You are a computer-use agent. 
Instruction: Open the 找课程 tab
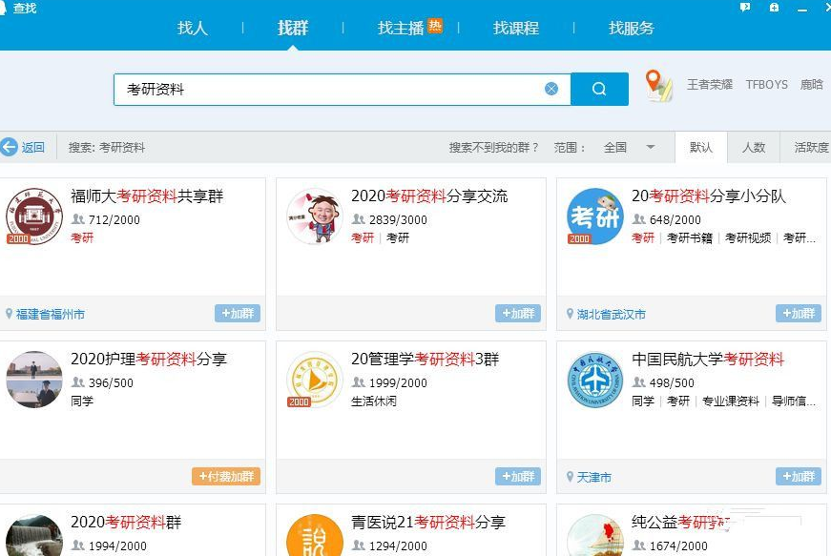[x=516, y=28]
